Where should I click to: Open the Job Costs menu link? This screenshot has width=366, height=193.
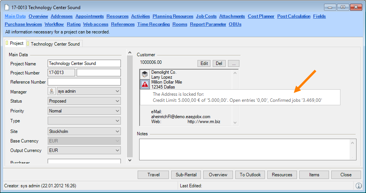pyautogui.click(x=206, y=16)
